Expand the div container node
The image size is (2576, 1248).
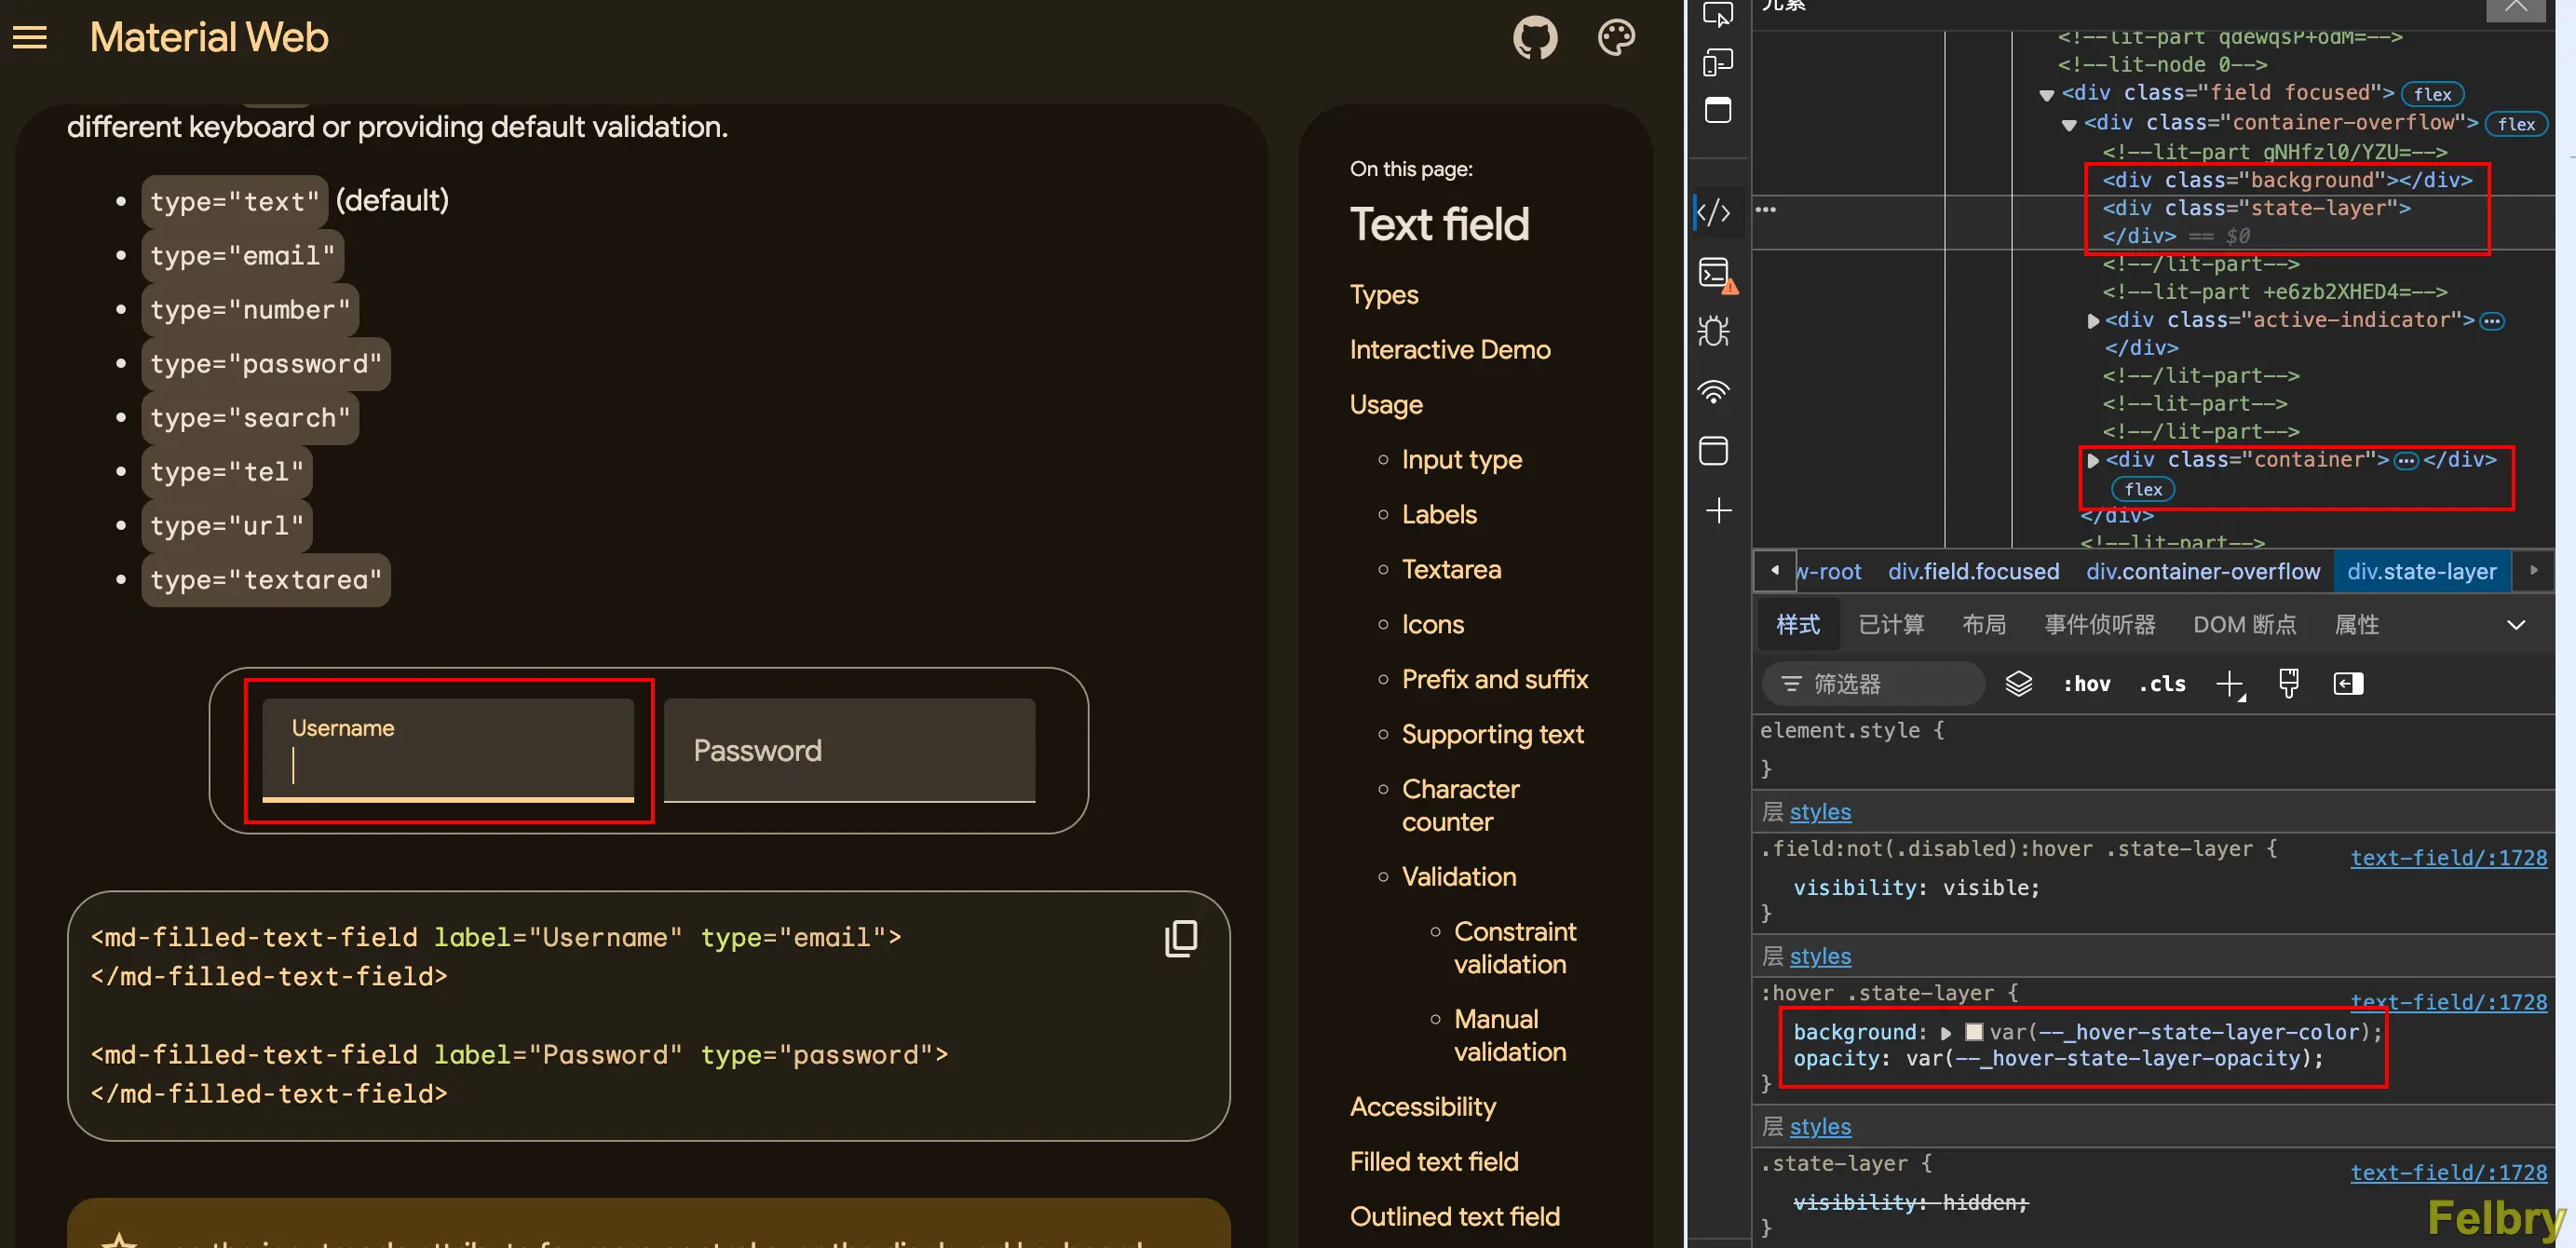click(2093, 461)
